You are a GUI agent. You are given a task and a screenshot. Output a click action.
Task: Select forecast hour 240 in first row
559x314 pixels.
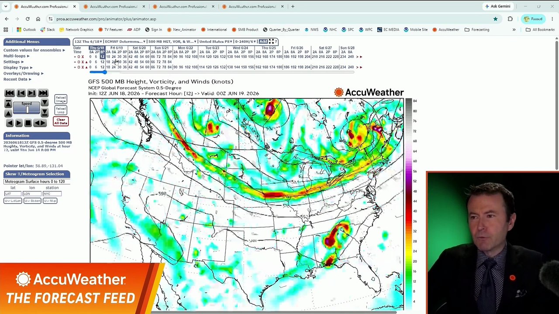(x=351, y=57)
